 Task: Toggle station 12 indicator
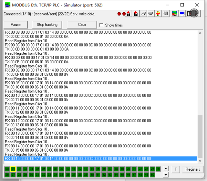[80, 169]
